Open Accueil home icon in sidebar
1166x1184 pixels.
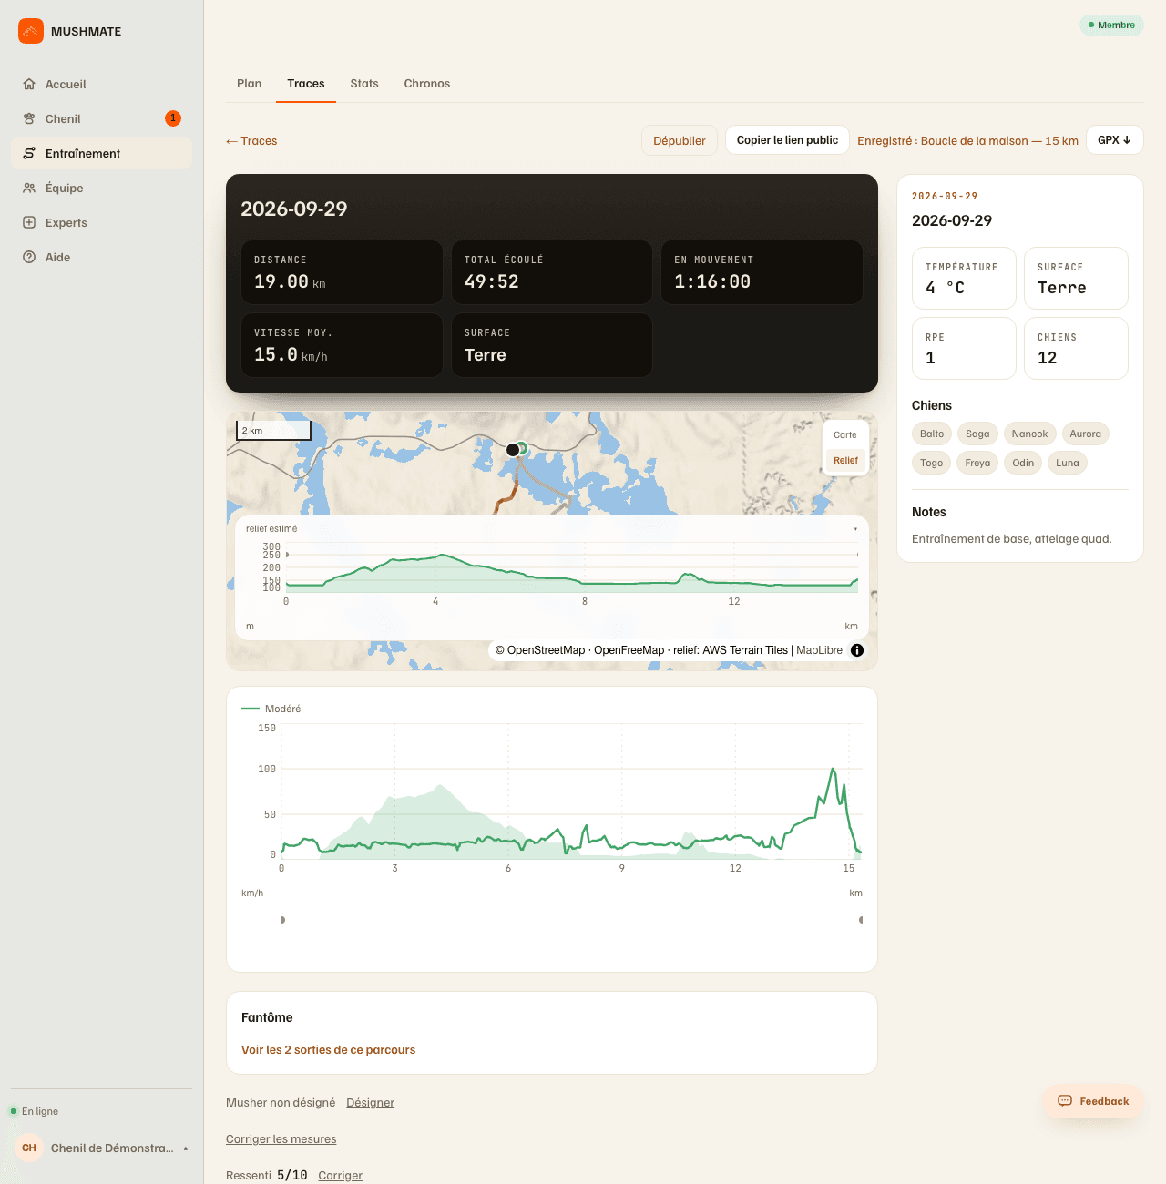29,84
